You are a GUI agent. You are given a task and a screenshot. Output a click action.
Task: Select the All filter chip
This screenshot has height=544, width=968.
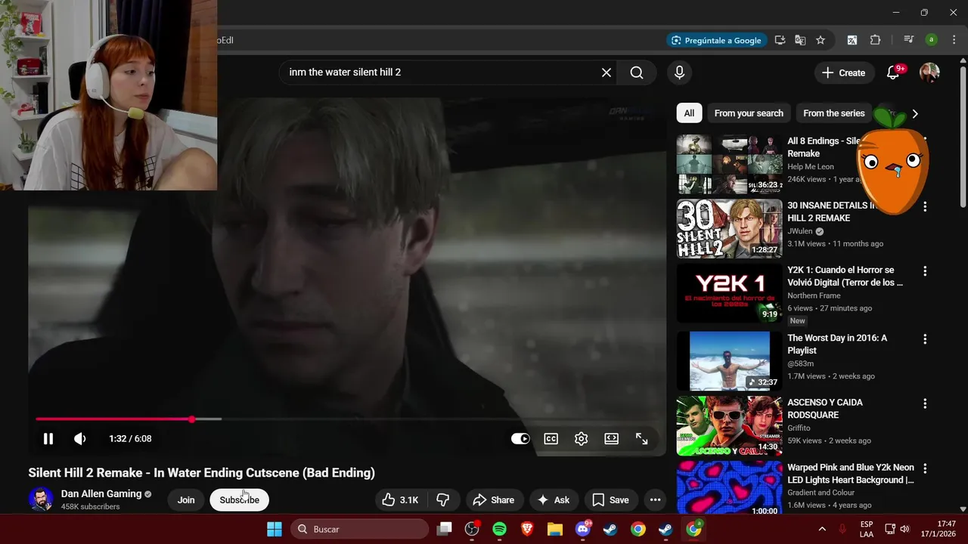(689, 113)
